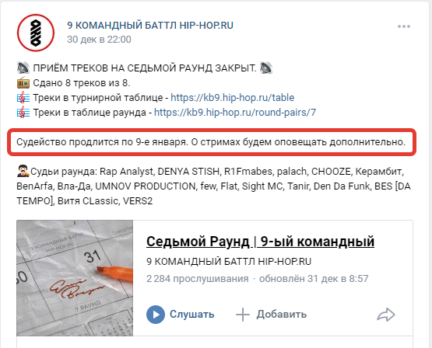Share the playlist using the arrow icon
Image resolution: width=432 pixels, height=348 pixels.
[386, 315]
